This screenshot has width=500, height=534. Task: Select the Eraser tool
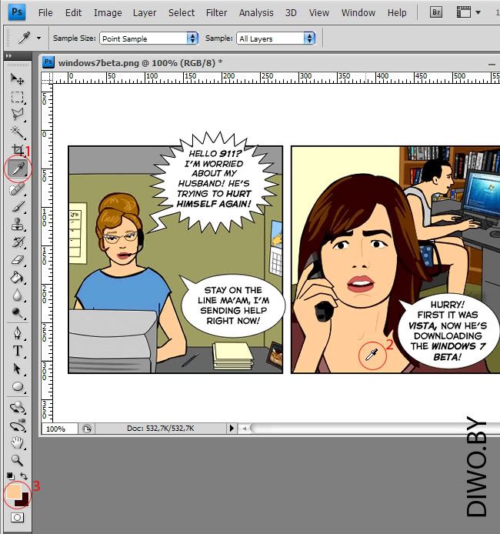pos(17,260)
